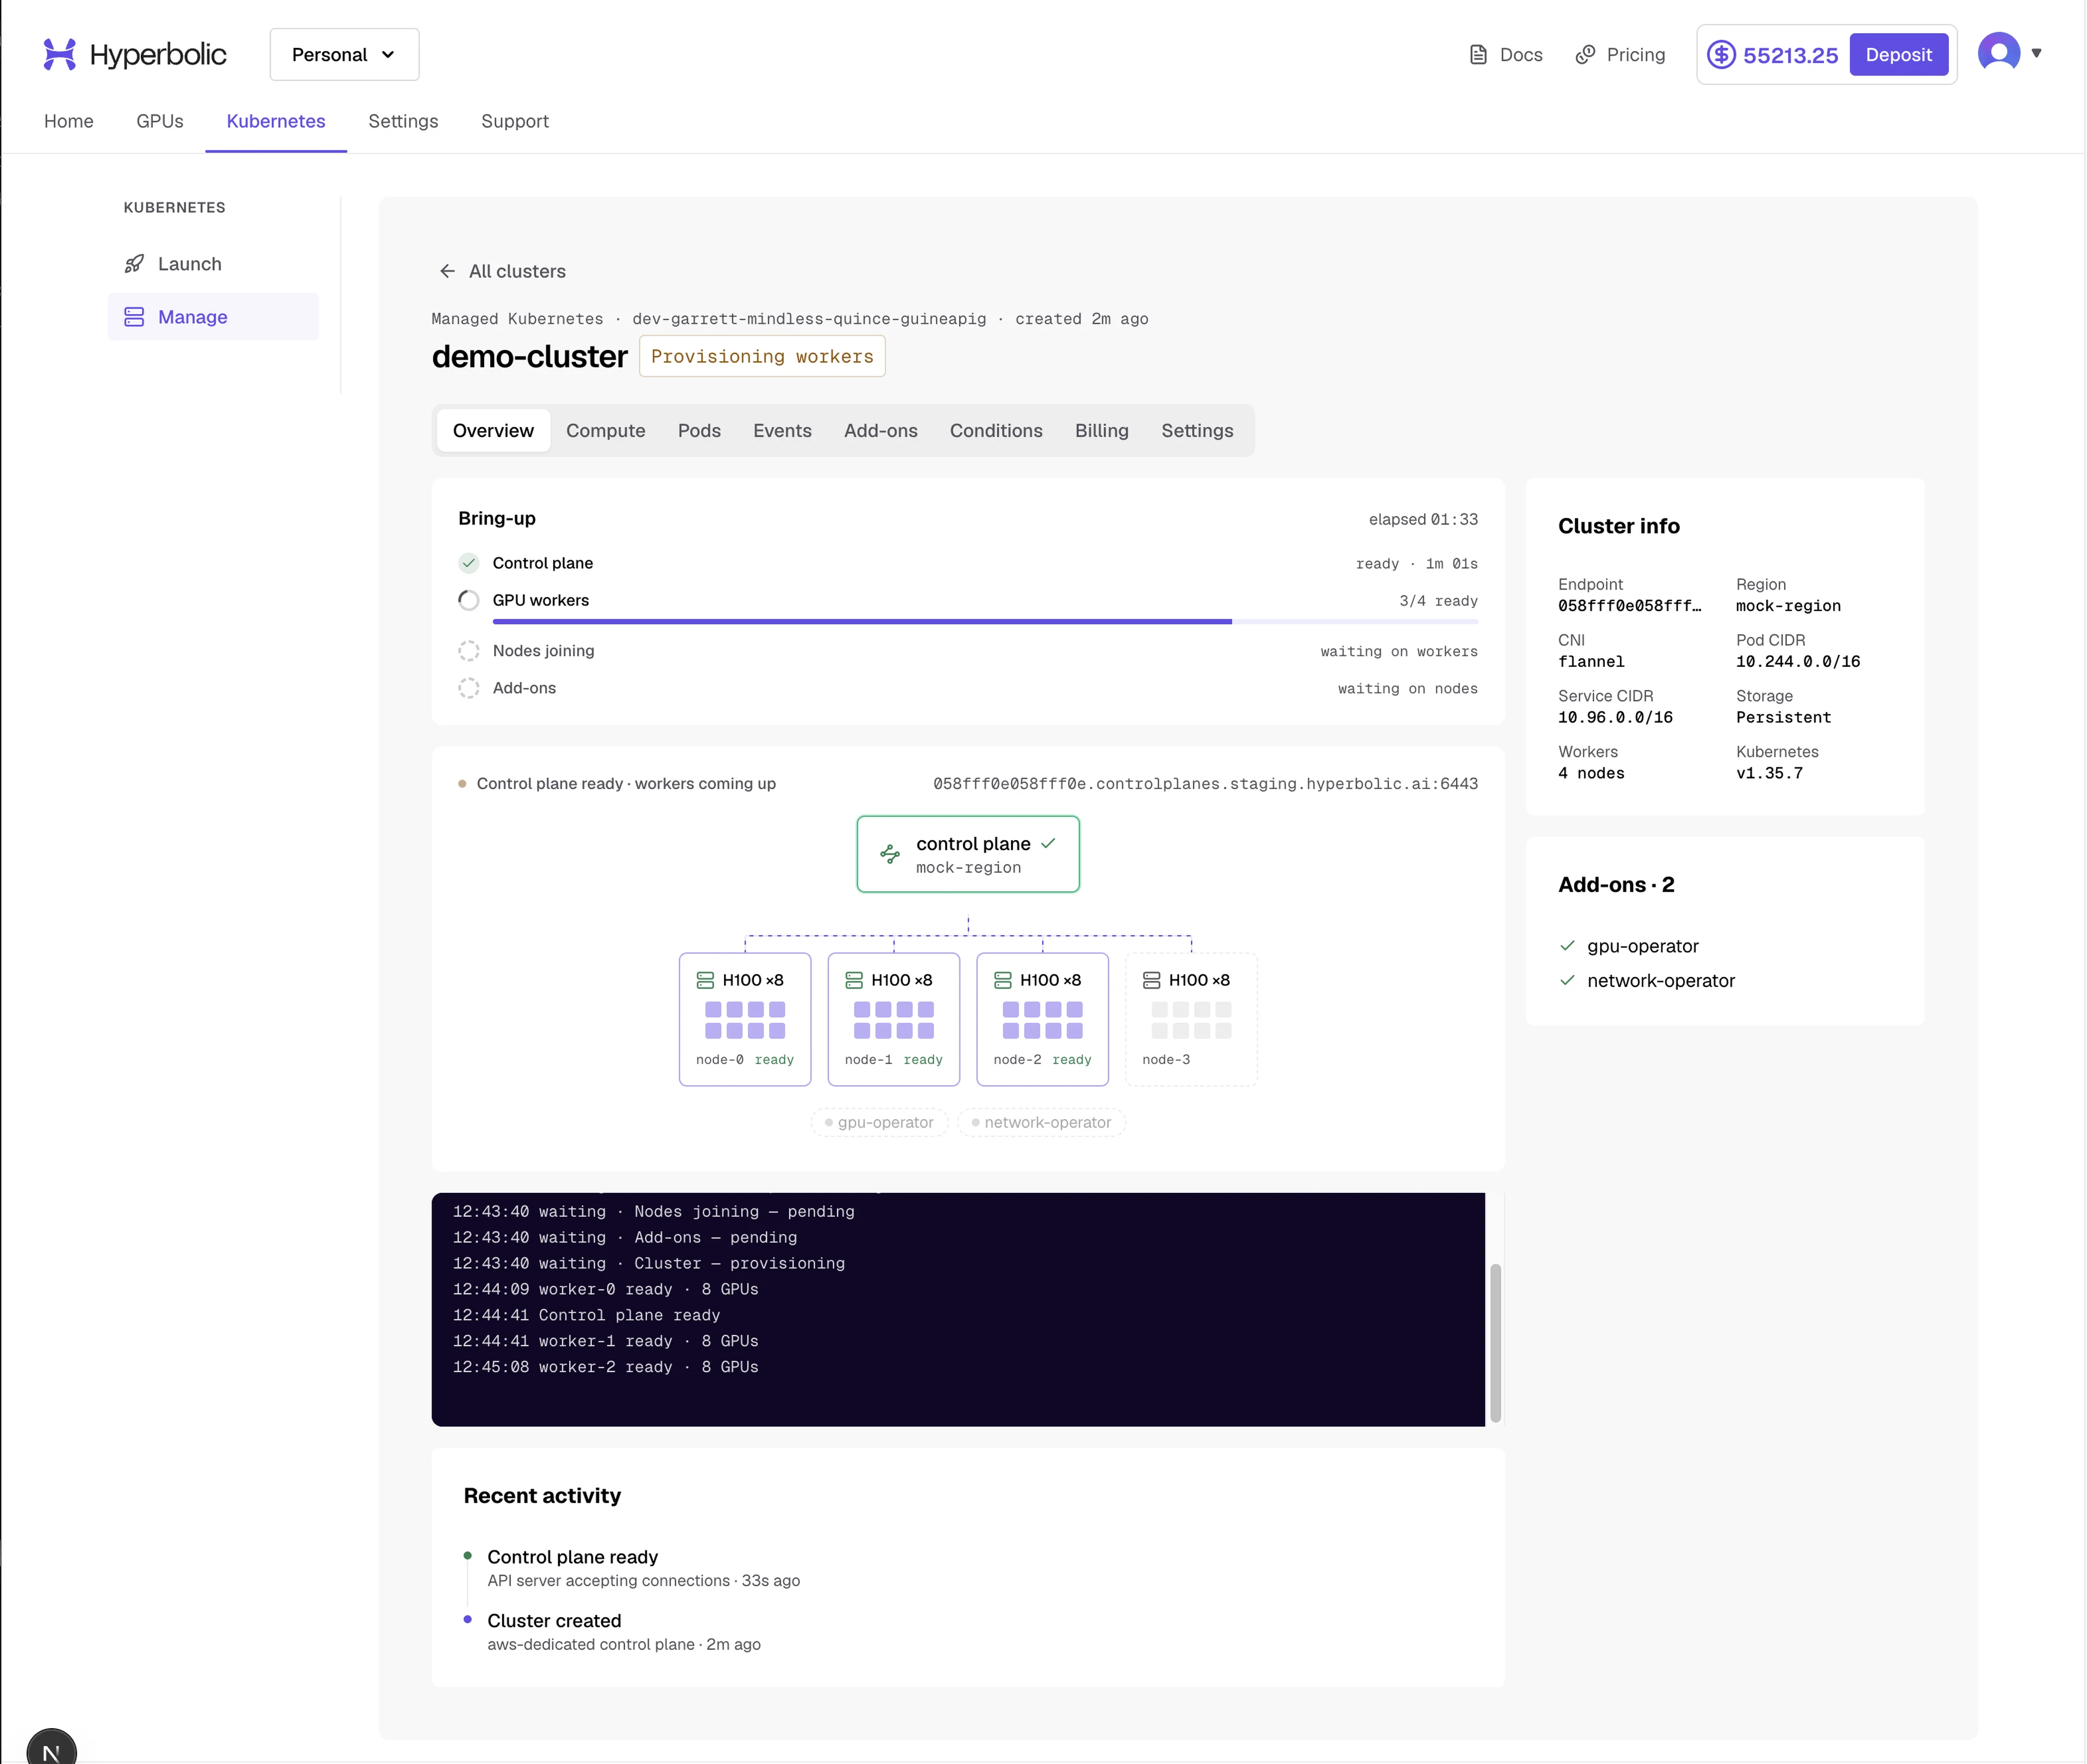Switch to the cluster Settings tab

coord(1197,430)
